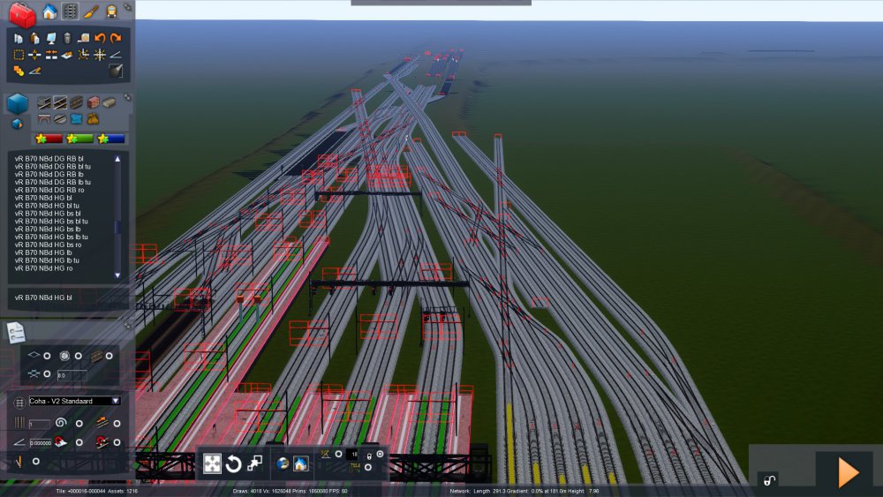The height and width of the screenshot is (497, 883).
Task: Select the paintbrush terrain tool tab
Action: [x=91, y=12]
